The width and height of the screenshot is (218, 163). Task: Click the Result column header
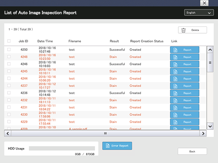[x=114, y=41]
